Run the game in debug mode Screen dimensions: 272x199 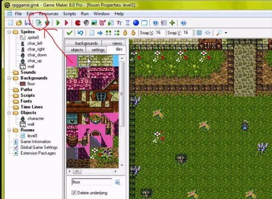[67, 22]
